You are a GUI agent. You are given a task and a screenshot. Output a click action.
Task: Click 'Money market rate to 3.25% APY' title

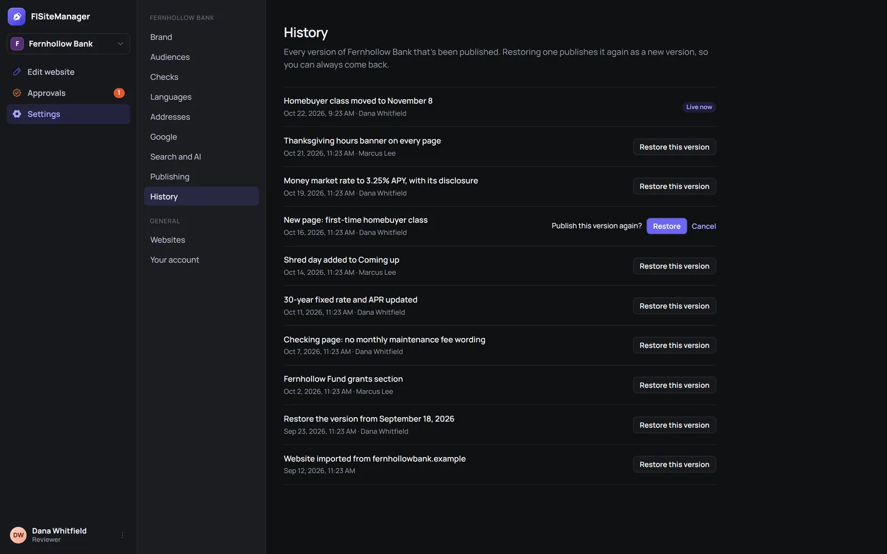(381, 181)
